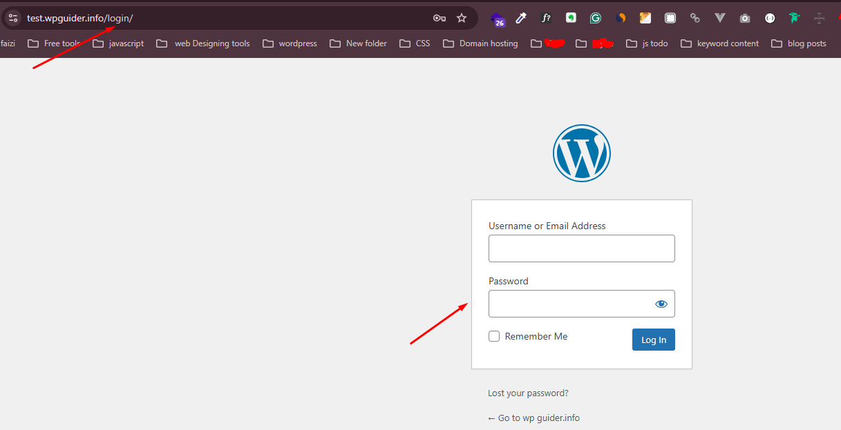Open the js todo bookmark folder
Screen dimensions: 841x430
click(647, 43)
